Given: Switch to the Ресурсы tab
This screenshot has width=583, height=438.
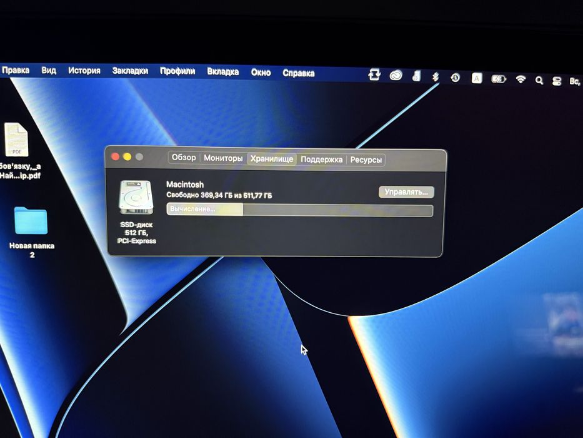Looking at the screenshot, I should click(366, 160).
